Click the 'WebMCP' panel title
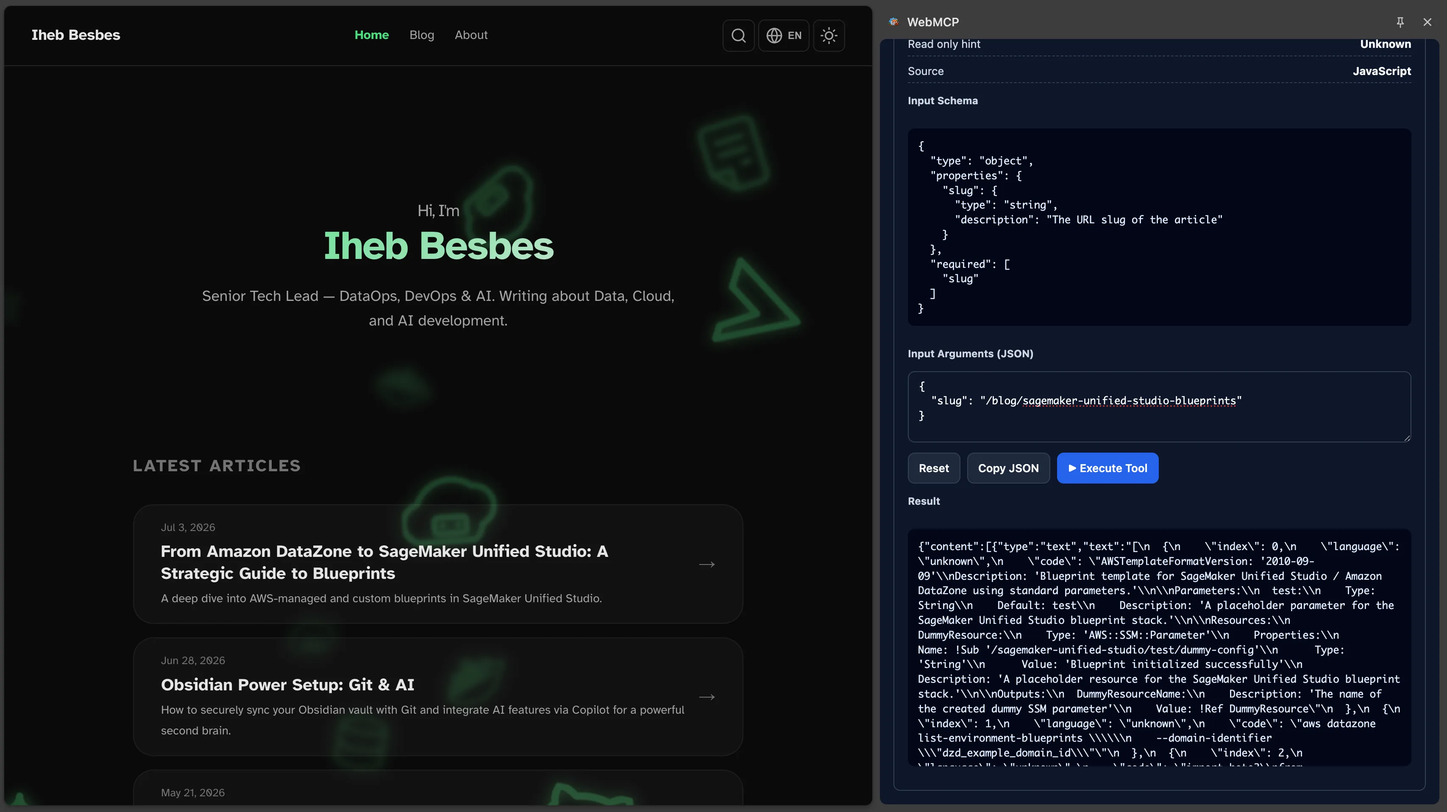The width and height of the screenshot is (1447, 812). coord(932,22)
